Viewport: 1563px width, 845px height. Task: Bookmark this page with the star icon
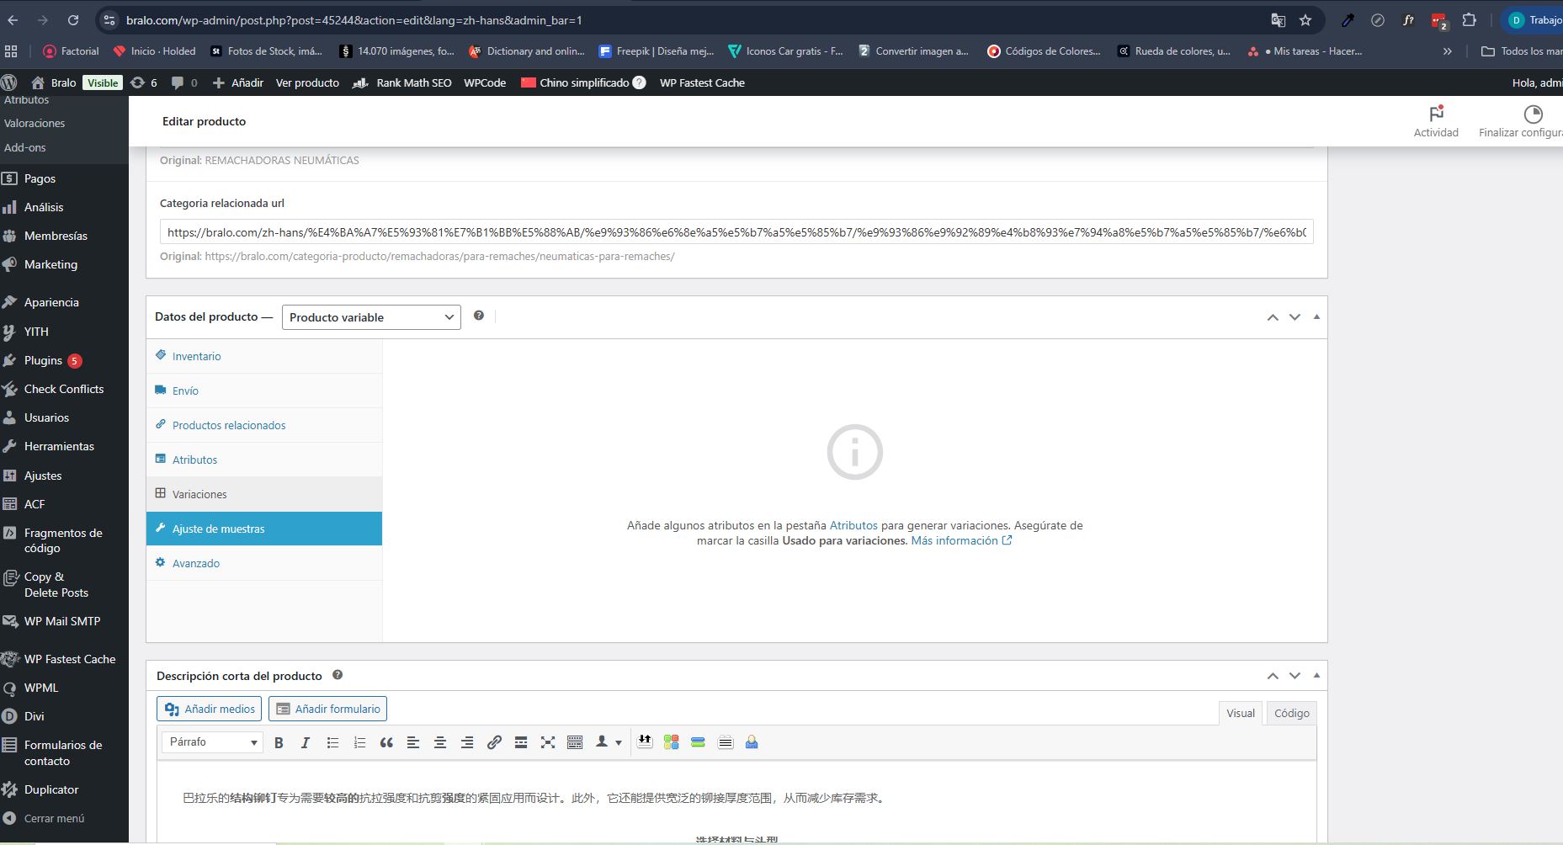coord(1305,20)
